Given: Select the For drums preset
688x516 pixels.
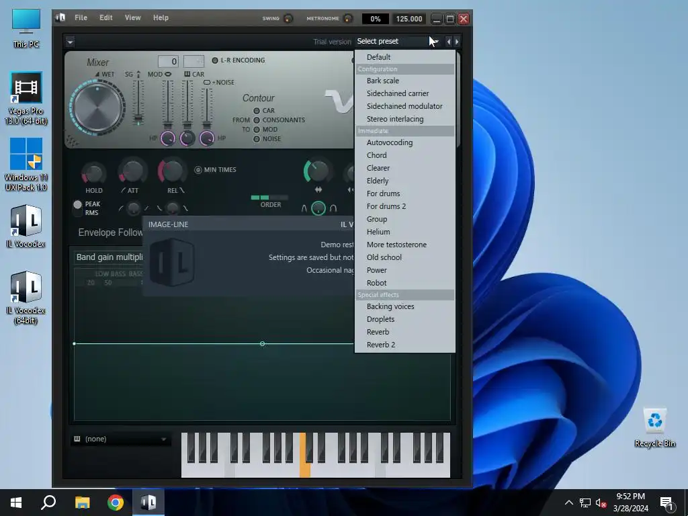Looking at the screenshot, I should pyautogui.click(x=404, y=193).
